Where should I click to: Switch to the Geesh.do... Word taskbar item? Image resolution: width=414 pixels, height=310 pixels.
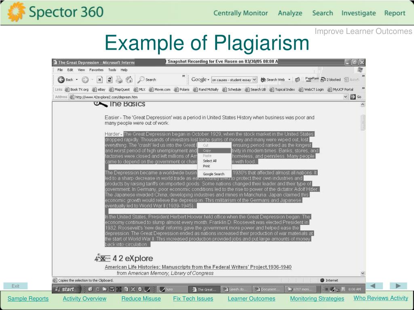pos(236,289)
